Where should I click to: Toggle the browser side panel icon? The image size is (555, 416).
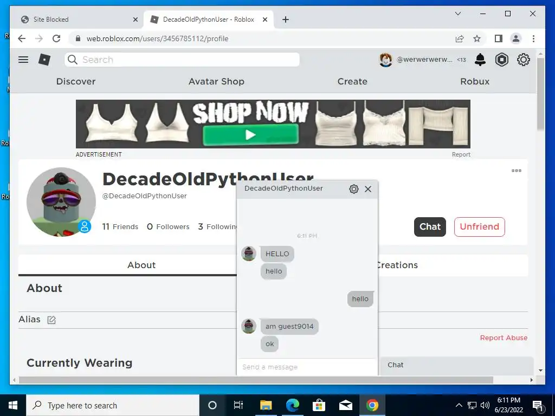[x=499, y=38]
